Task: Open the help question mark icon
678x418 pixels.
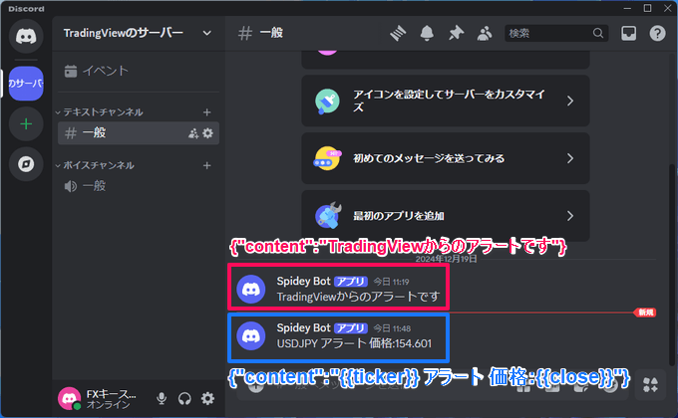Action: coord(657,33)
